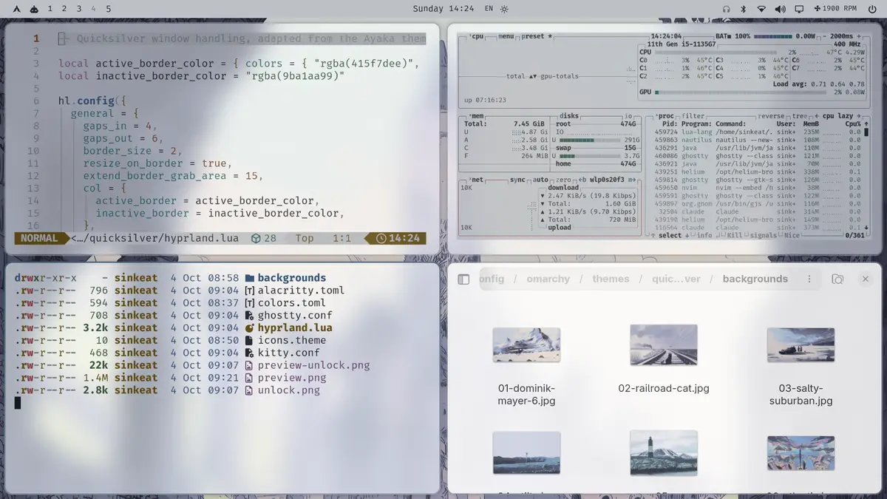Open the btop menu option
The height and width of the screenshot is (499, 887).
point(506,36)
